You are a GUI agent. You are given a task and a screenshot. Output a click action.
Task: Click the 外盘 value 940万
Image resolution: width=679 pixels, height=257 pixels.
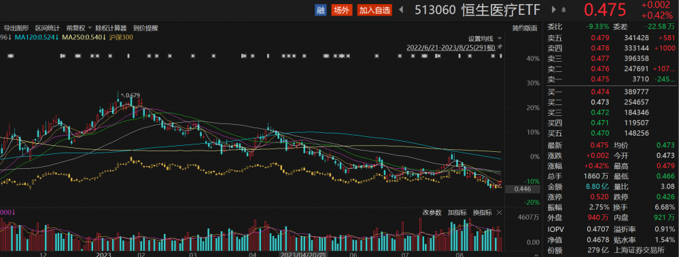599,218
